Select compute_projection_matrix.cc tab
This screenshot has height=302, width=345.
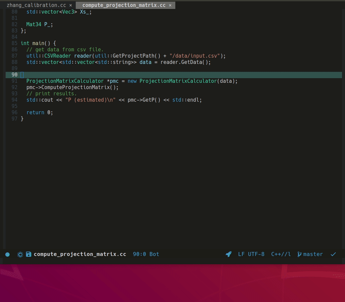(124, 5)
